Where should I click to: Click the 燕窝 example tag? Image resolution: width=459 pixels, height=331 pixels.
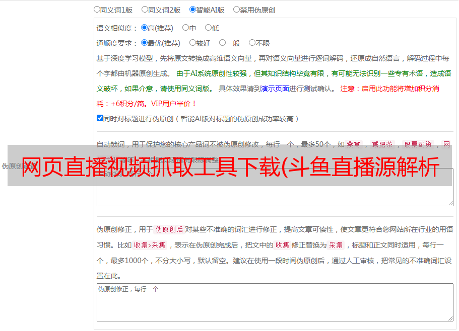(x=353, y=144)
